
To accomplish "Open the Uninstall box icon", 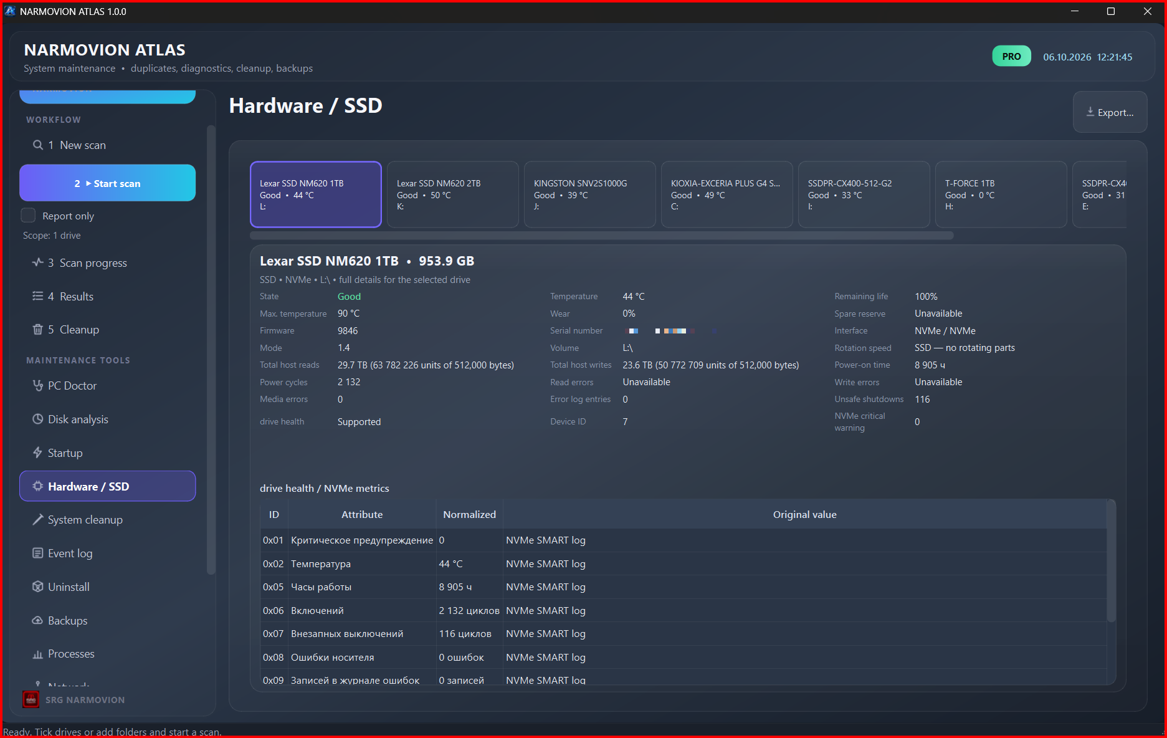I will click(37, 587).
